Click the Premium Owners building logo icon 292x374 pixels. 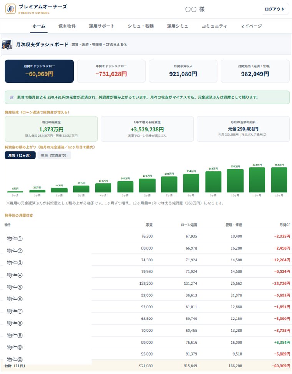10,9
